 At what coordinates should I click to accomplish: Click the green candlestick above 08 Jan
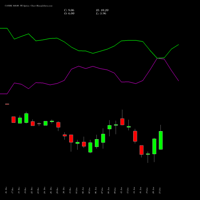(x=110, y=127)
